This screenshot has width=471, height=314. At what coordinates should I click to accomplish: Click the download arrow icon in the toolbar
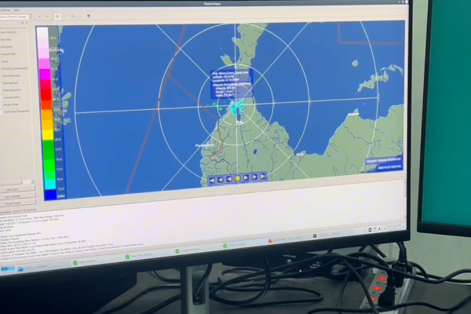[x=88, y=16]
